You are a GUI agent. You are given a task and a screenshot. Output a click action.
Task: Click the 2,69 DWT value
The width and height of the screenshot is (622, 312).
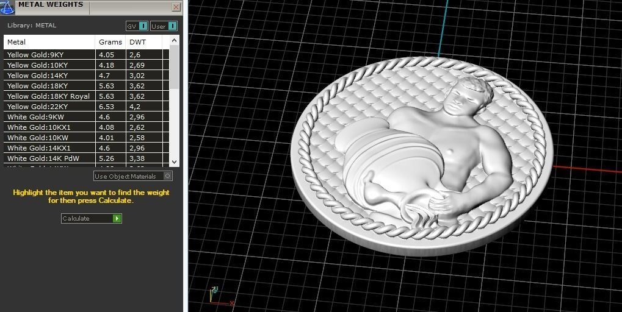coord(137,65)
